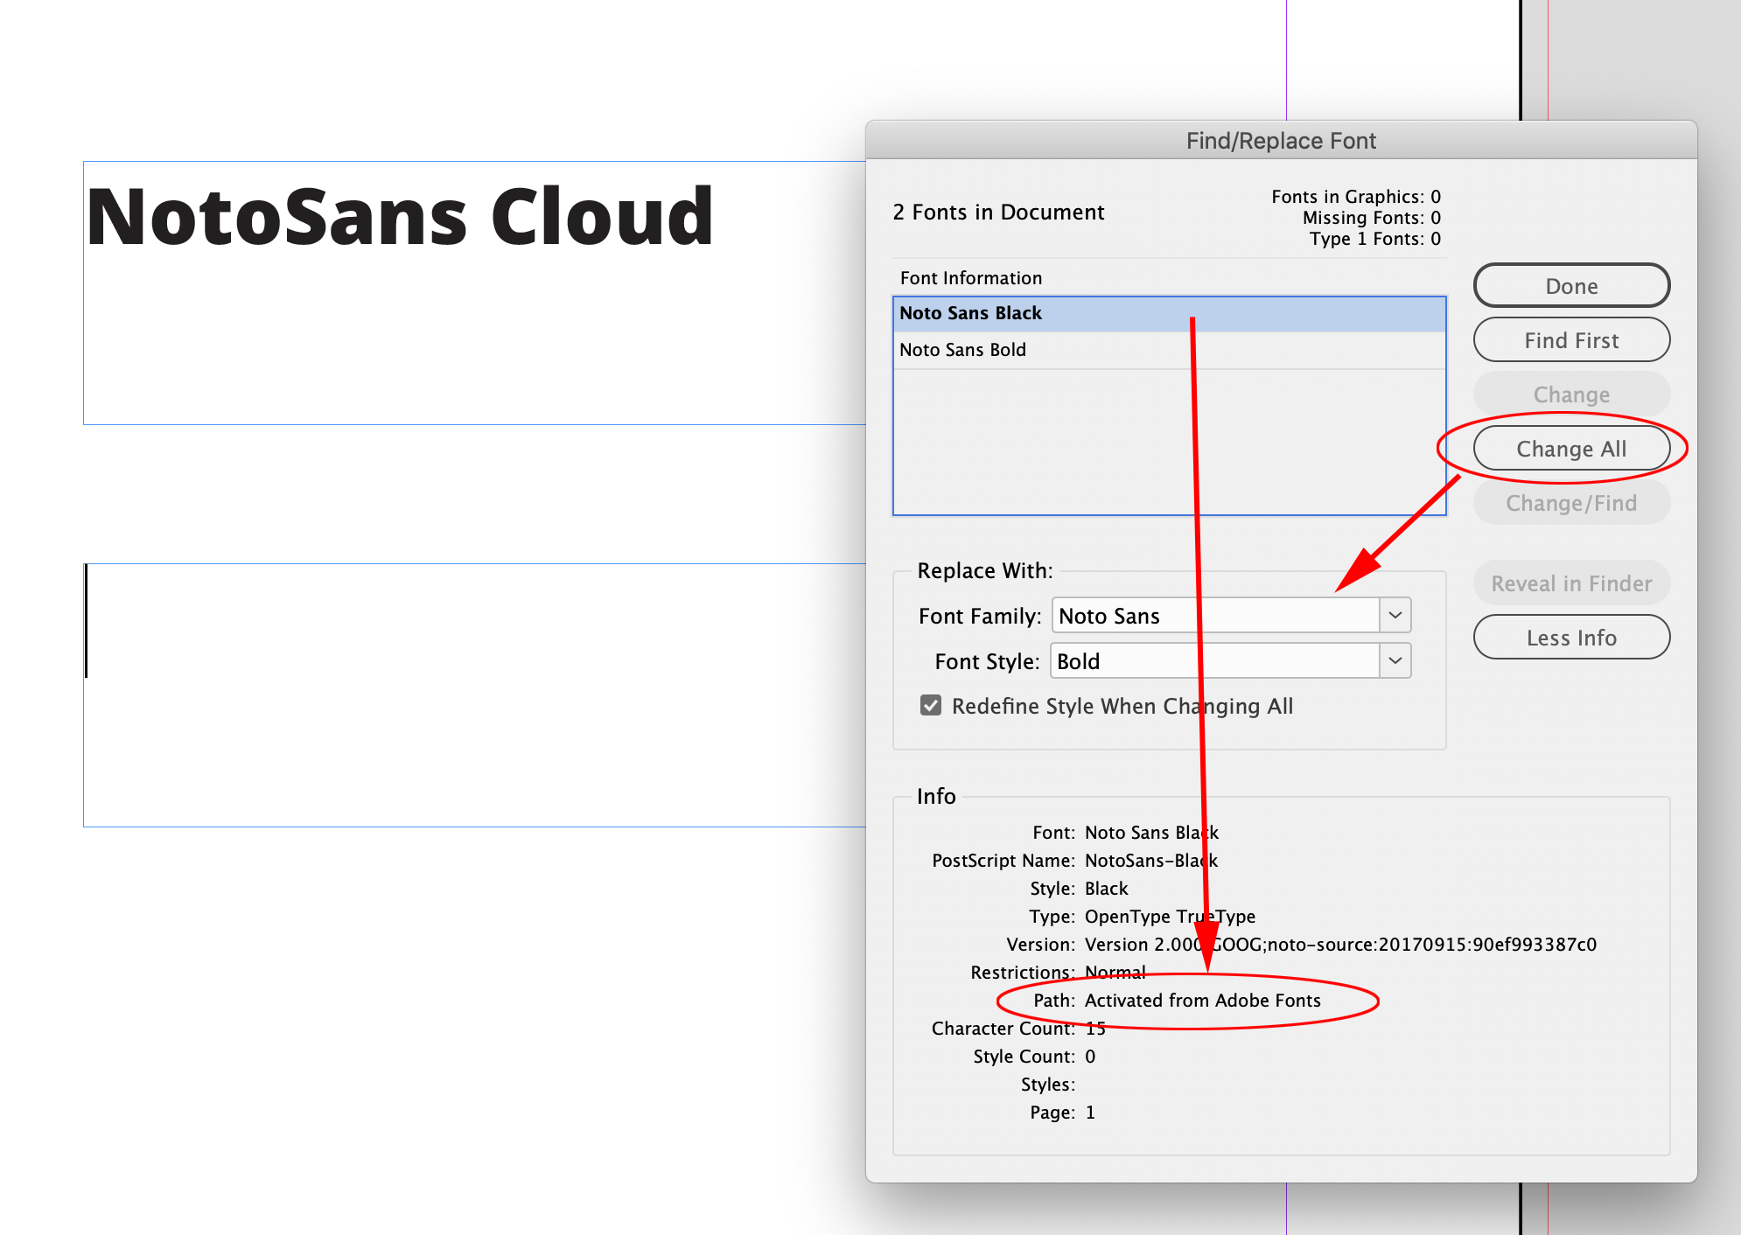1741x1235 pixels.
Task: Click the Change/Find button
Action: pyautogui.click(x=1570, y=502)
